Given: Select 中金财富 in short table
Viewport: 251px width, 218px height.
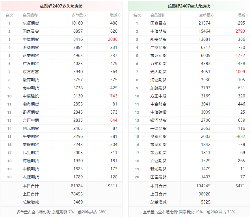Looking at the screenshot, I should (x=158, y=104).
